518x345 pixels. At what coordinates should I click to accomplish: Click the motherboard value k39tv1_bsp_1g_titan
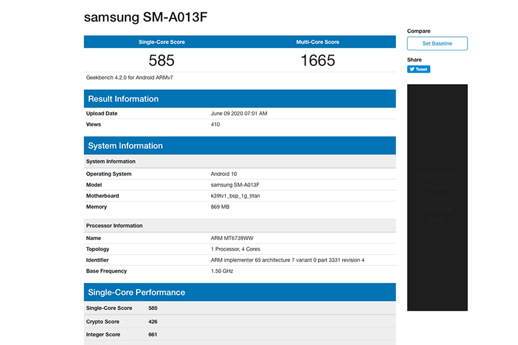[x=235, y=196]
